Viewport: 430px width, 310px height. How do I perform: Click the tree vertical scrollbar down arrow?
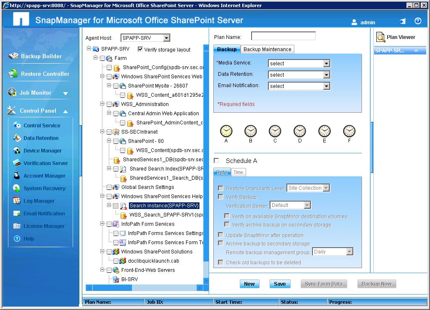pyautogui.click(x=206, y=281)
